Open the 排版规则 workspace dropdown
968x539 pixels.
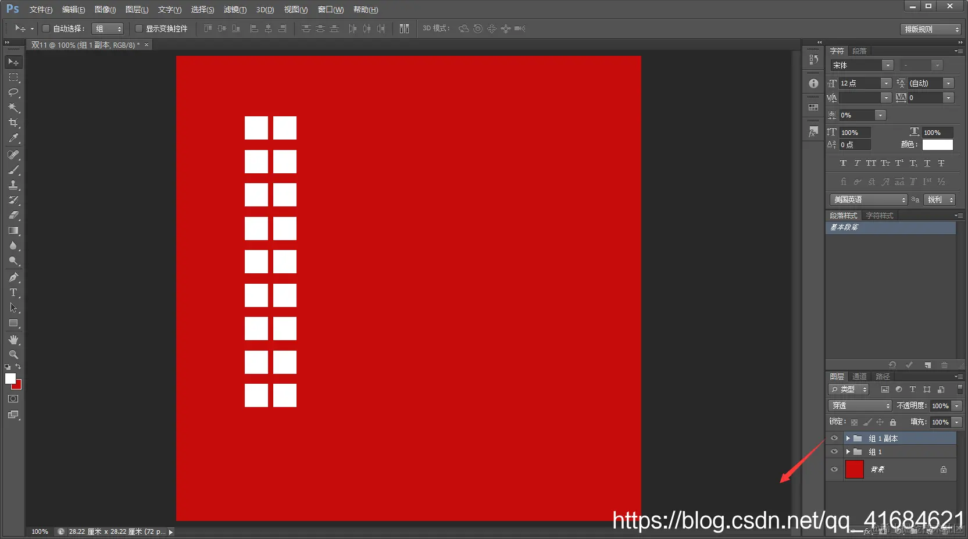point(931,29)
